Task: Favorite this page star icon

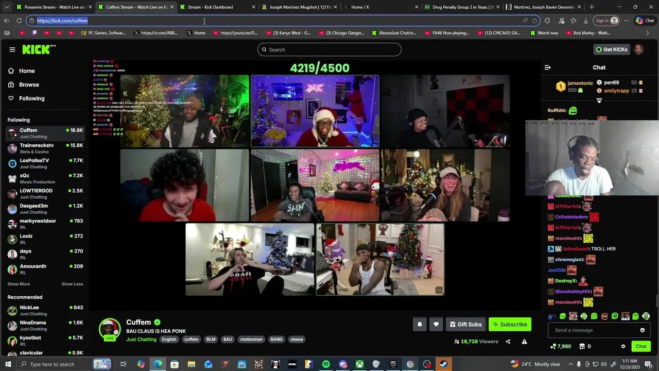Action: [x=535, y=21]
